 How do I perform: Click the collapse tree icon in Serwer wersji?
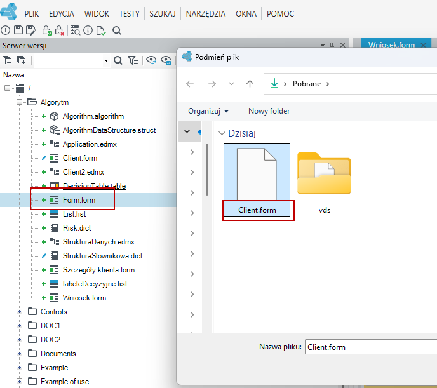pyautogui.click(x=7, y=60)
